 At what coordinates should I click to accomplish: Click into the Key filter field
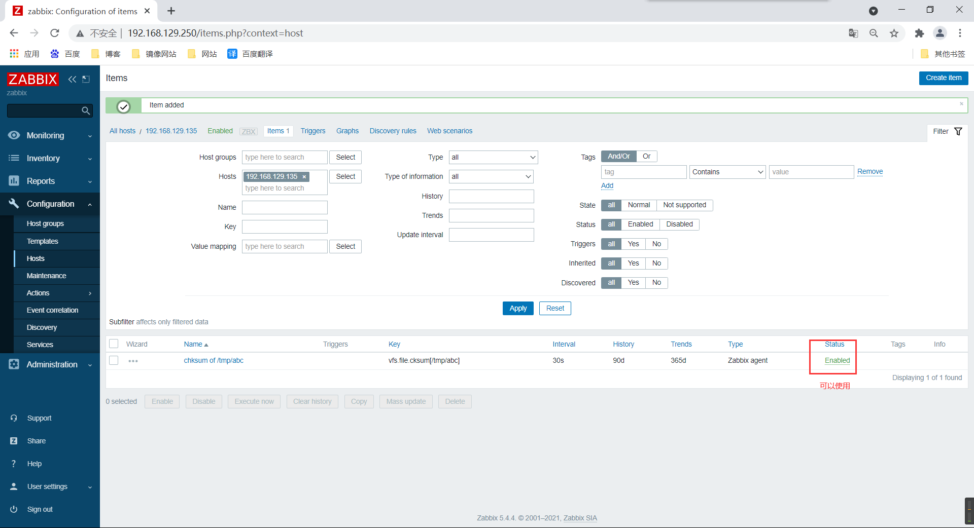point(285,227)
